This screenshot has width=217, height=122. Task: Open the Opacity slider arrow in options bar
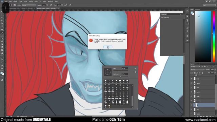47,5
